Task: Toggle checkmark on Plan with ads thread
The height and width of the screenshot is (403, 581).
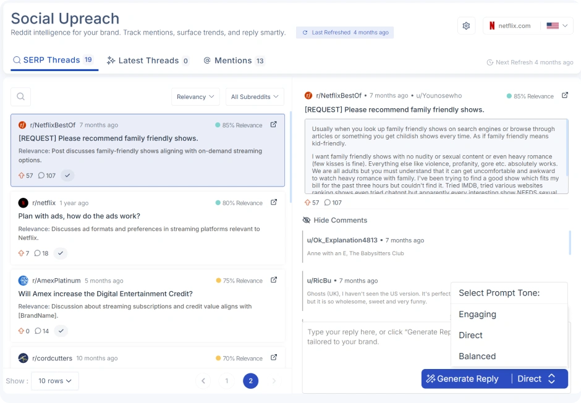Action: pos(61,253)
